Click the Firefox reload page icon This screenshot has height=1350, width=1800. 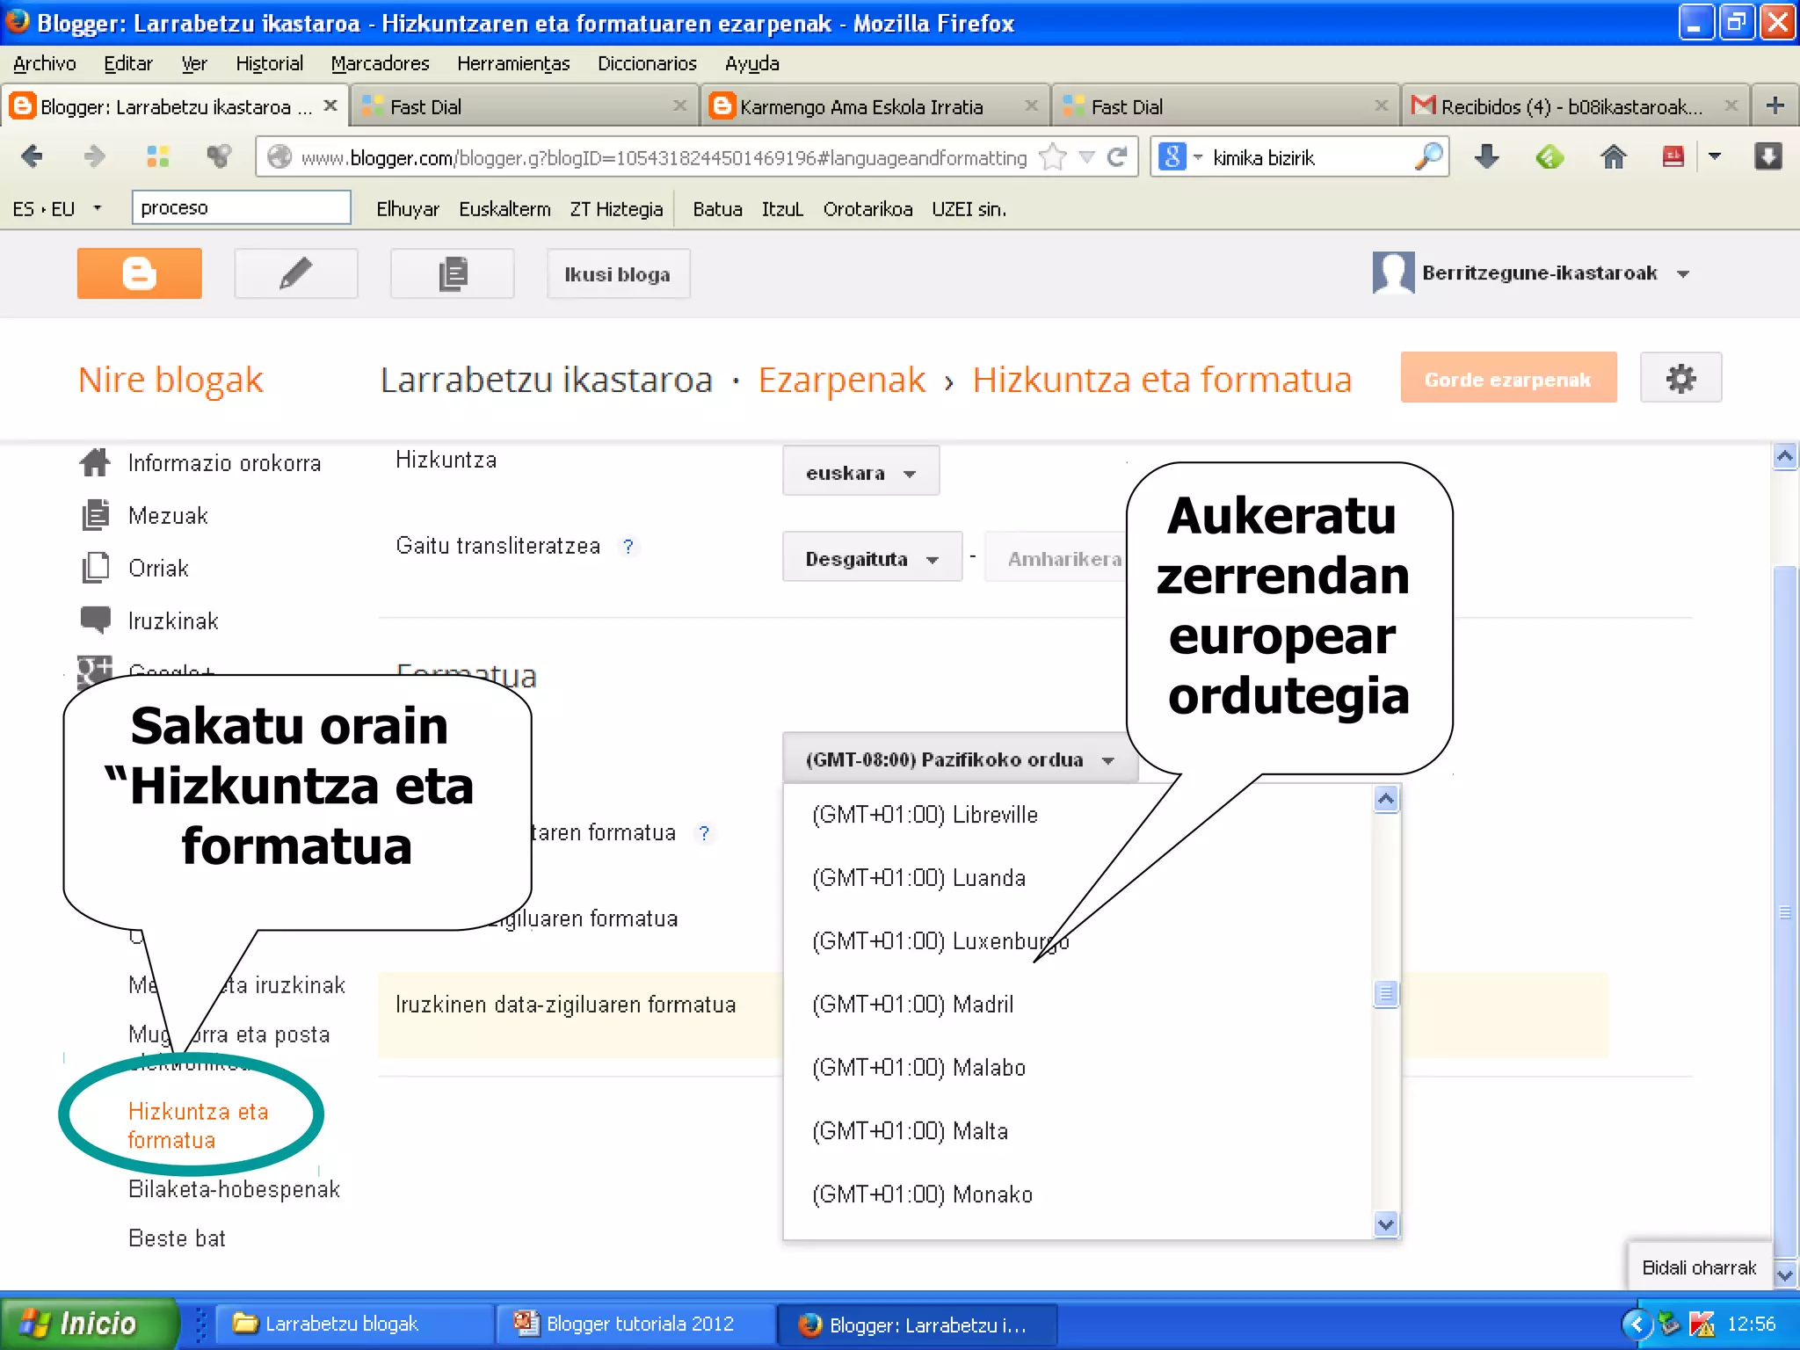pos(1117,157)
